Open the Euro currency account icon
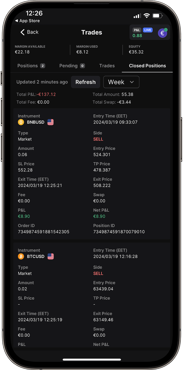The width and height of the screenshot is (183, 370). (162, 33)
